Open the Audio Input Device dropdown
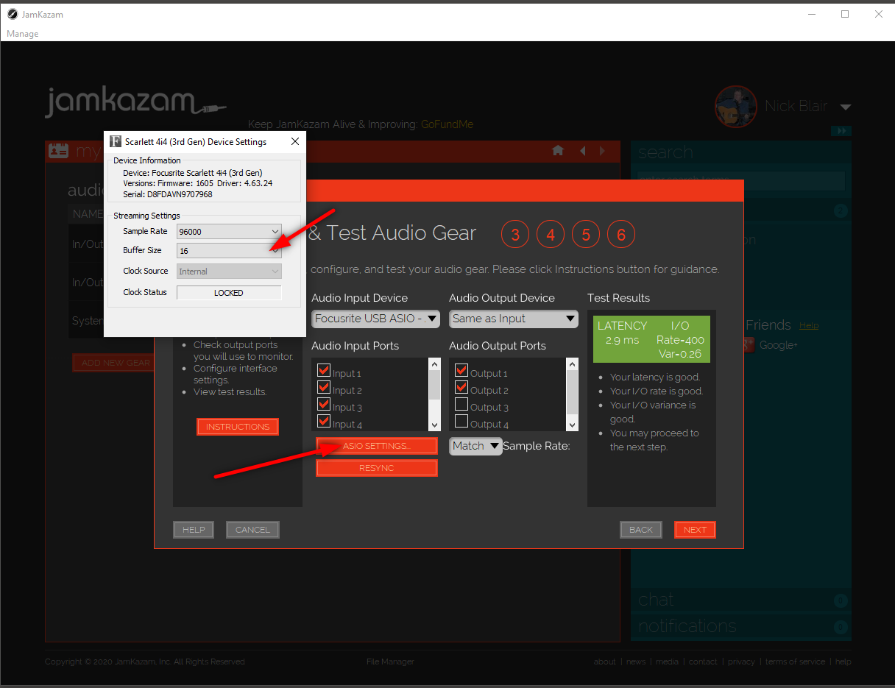895x688 pixels. click(x=376, y=319)
